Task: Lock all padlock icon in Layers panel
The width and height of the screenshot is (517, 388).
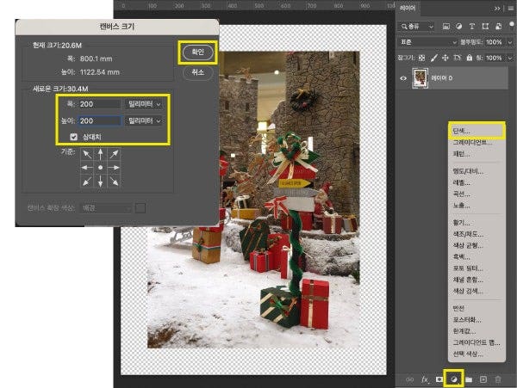Action: [470, 58]
